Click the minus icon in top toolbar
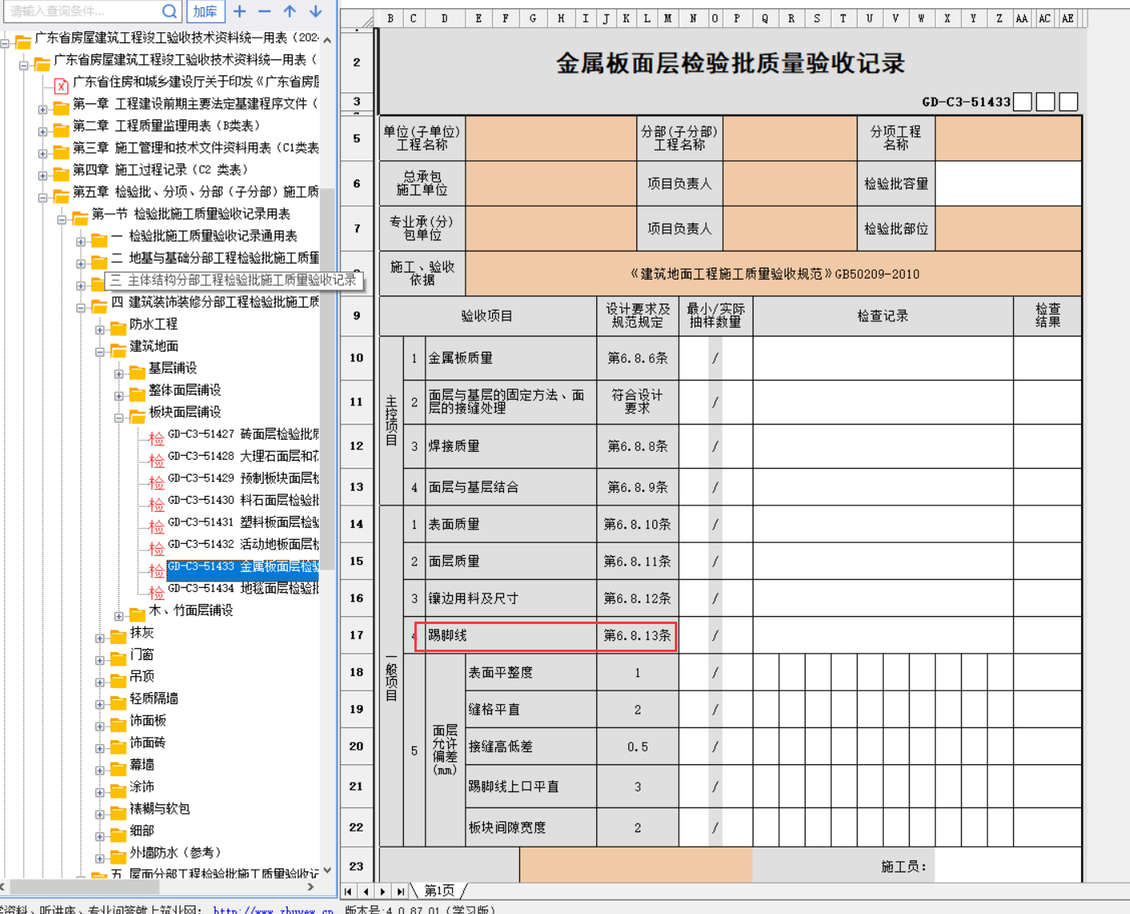Image resolution: width=1130 pixels, height=914 pixels. tap(264, 11)
